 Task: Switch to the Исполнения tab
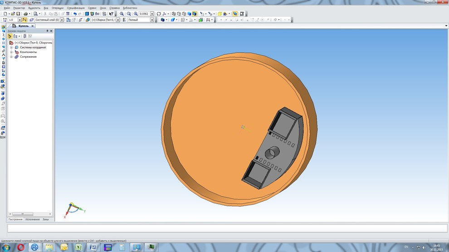(x=32, y=219)
